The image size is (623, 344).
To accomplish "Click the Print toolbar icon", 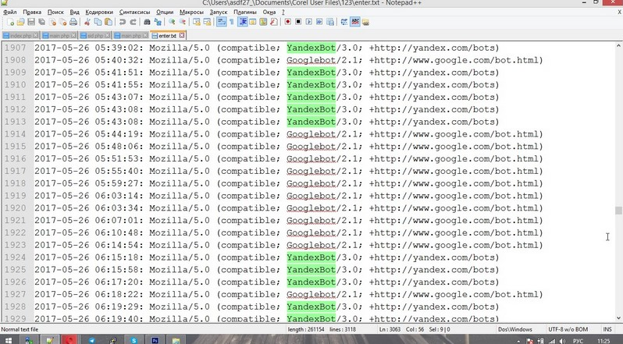I will pos(72,23).
